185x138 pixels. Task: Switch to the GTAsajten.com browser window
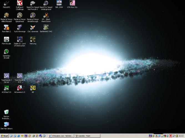coord(61,136)
